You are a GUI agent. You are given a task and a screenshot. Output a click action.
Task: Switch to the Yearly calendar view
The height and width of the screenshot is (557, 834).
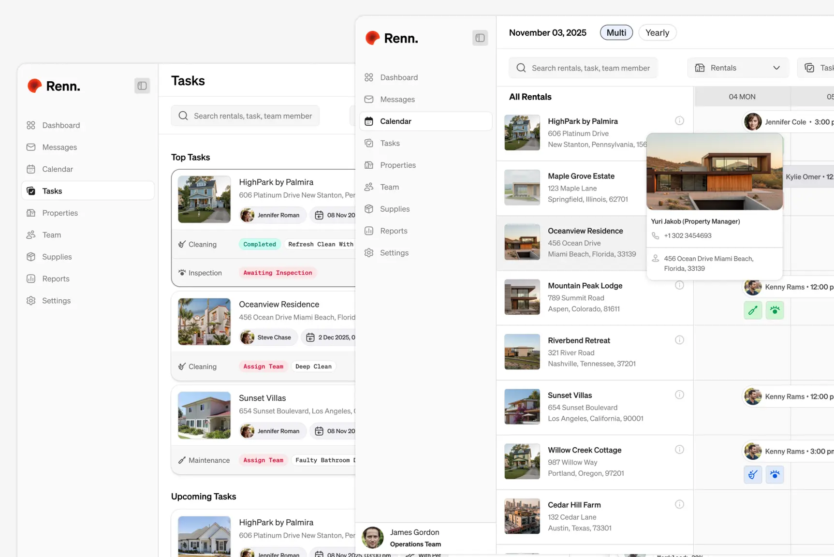click(657, 32)
